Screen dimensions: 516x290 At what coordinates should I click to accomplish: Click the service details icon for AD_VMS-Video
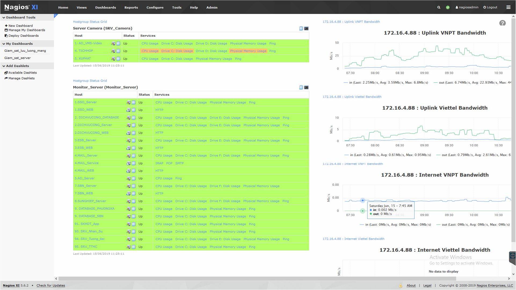tap(118, 43)
